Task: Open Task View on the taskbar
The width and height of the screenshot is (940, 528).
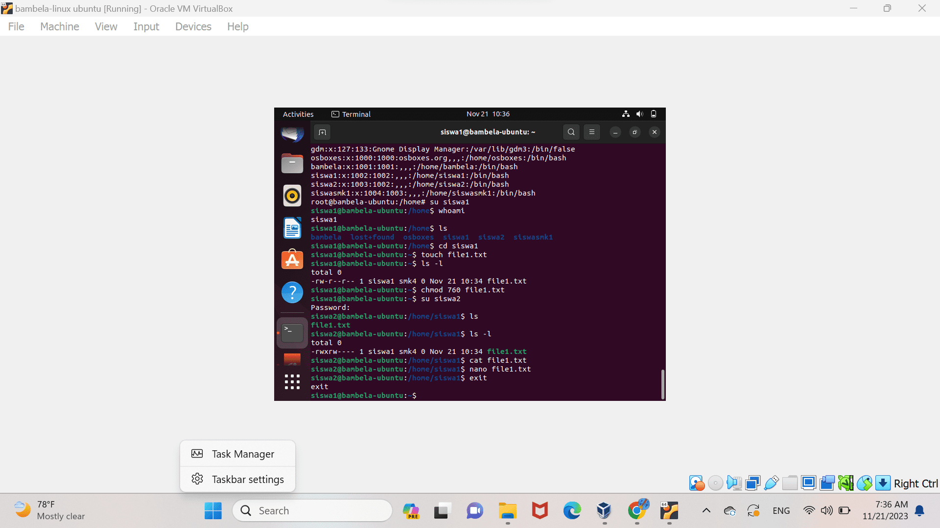Action: [442, 511]
